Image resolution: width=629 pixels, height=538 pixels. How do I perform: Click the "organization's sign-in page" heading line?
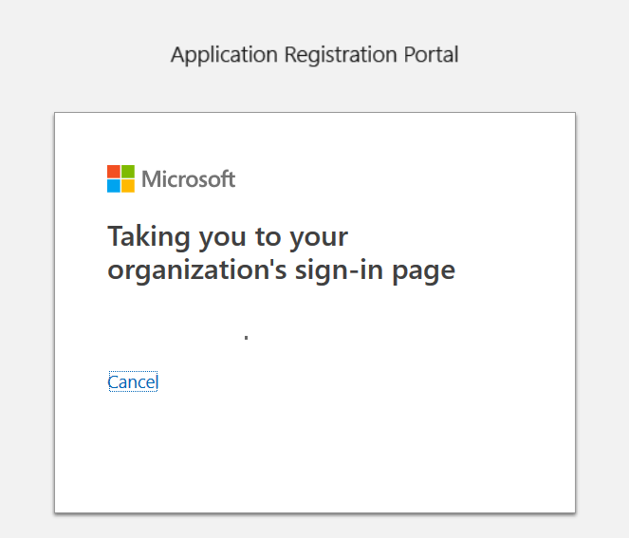tap(282, 270)
